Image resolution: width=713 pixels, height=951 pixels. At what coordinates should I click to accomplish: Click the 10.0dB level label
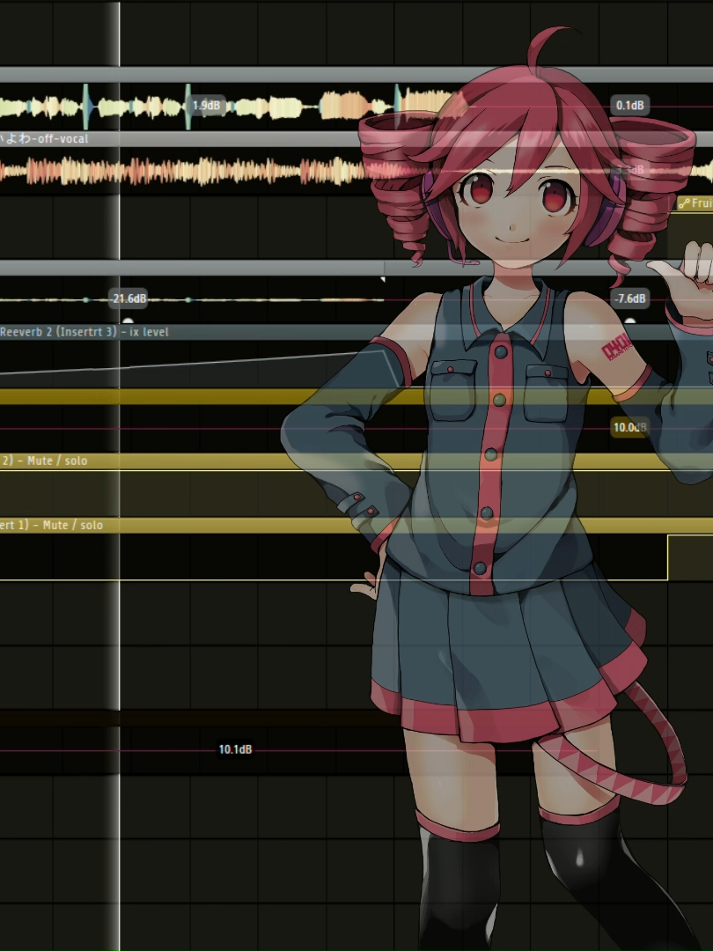(x=629, y=427)
